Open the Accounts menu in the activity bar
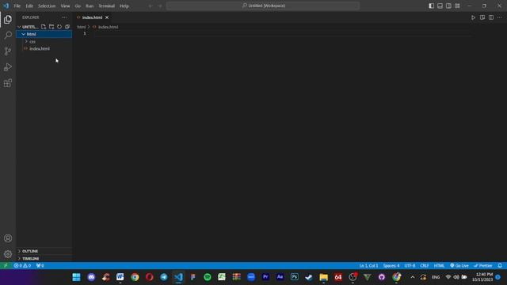Screen dimensions: 507x285 [8, 238]
